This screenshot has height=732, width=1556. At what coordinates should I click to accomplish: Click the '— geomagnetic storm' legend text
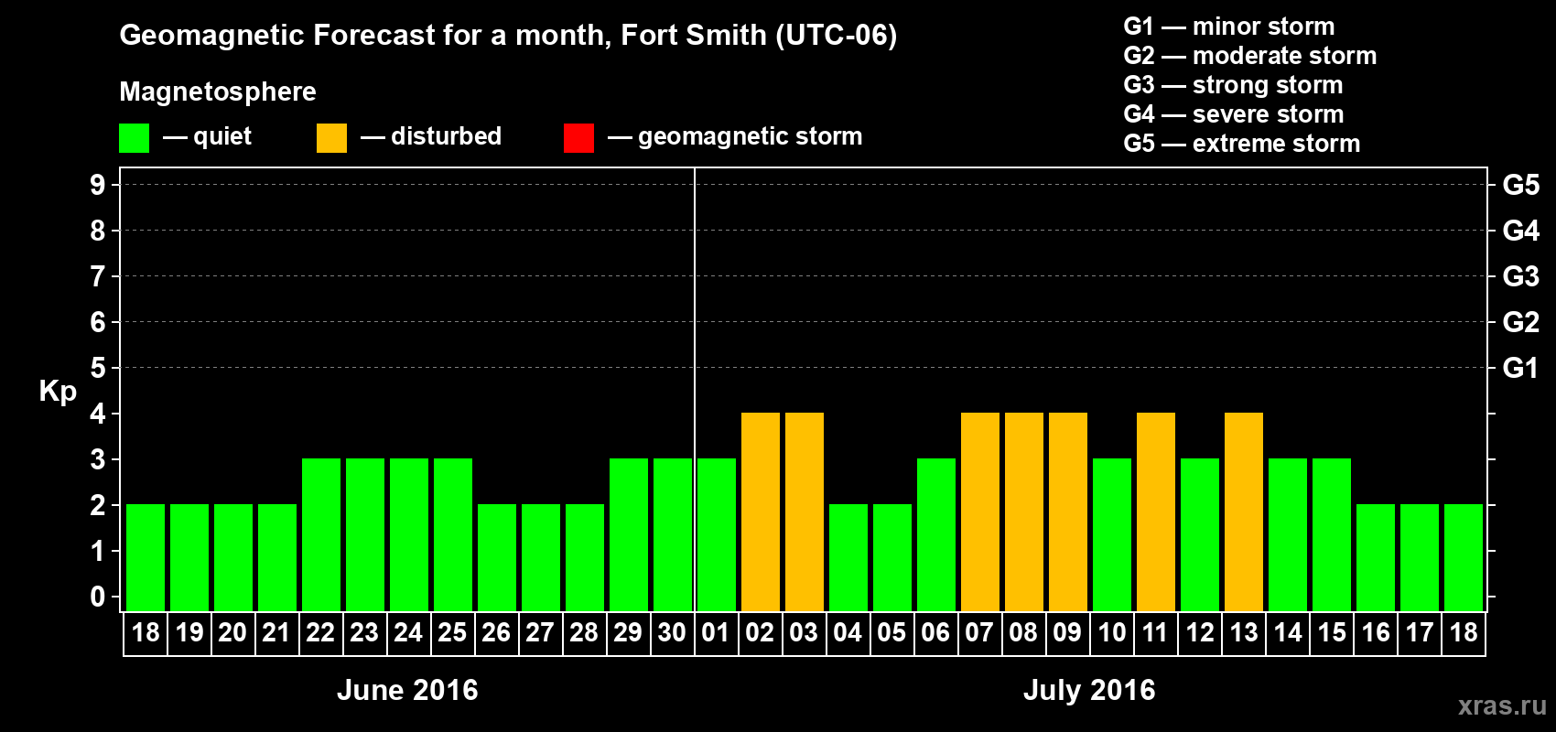click(735, 136)
